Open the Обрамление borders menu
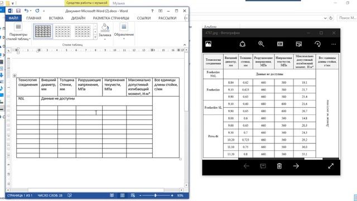 tap(124, 32)
